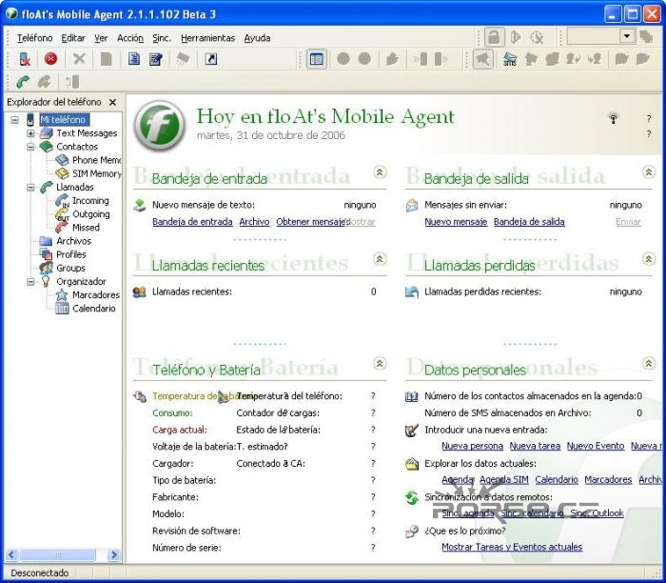The width and height of the screenshot is (666, 583).
Task: Select Mi teléfono in the tree
Action: point(65,120)
